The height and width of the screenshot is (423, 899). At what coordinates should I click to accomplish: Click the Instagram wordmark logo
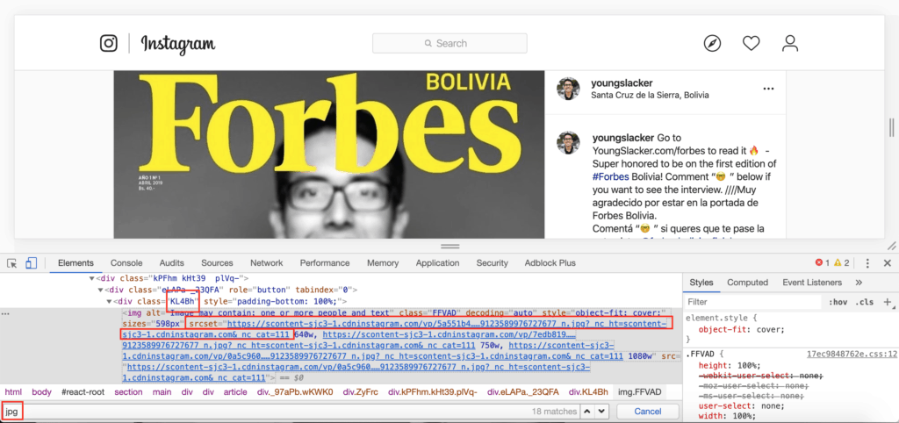[178, 44]
